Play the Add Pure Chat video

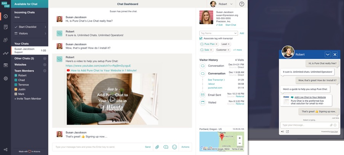[112, 99]
